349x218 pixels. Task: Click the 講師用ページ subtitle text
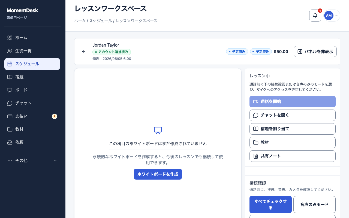pyautogui.click(x=17, y=18)
